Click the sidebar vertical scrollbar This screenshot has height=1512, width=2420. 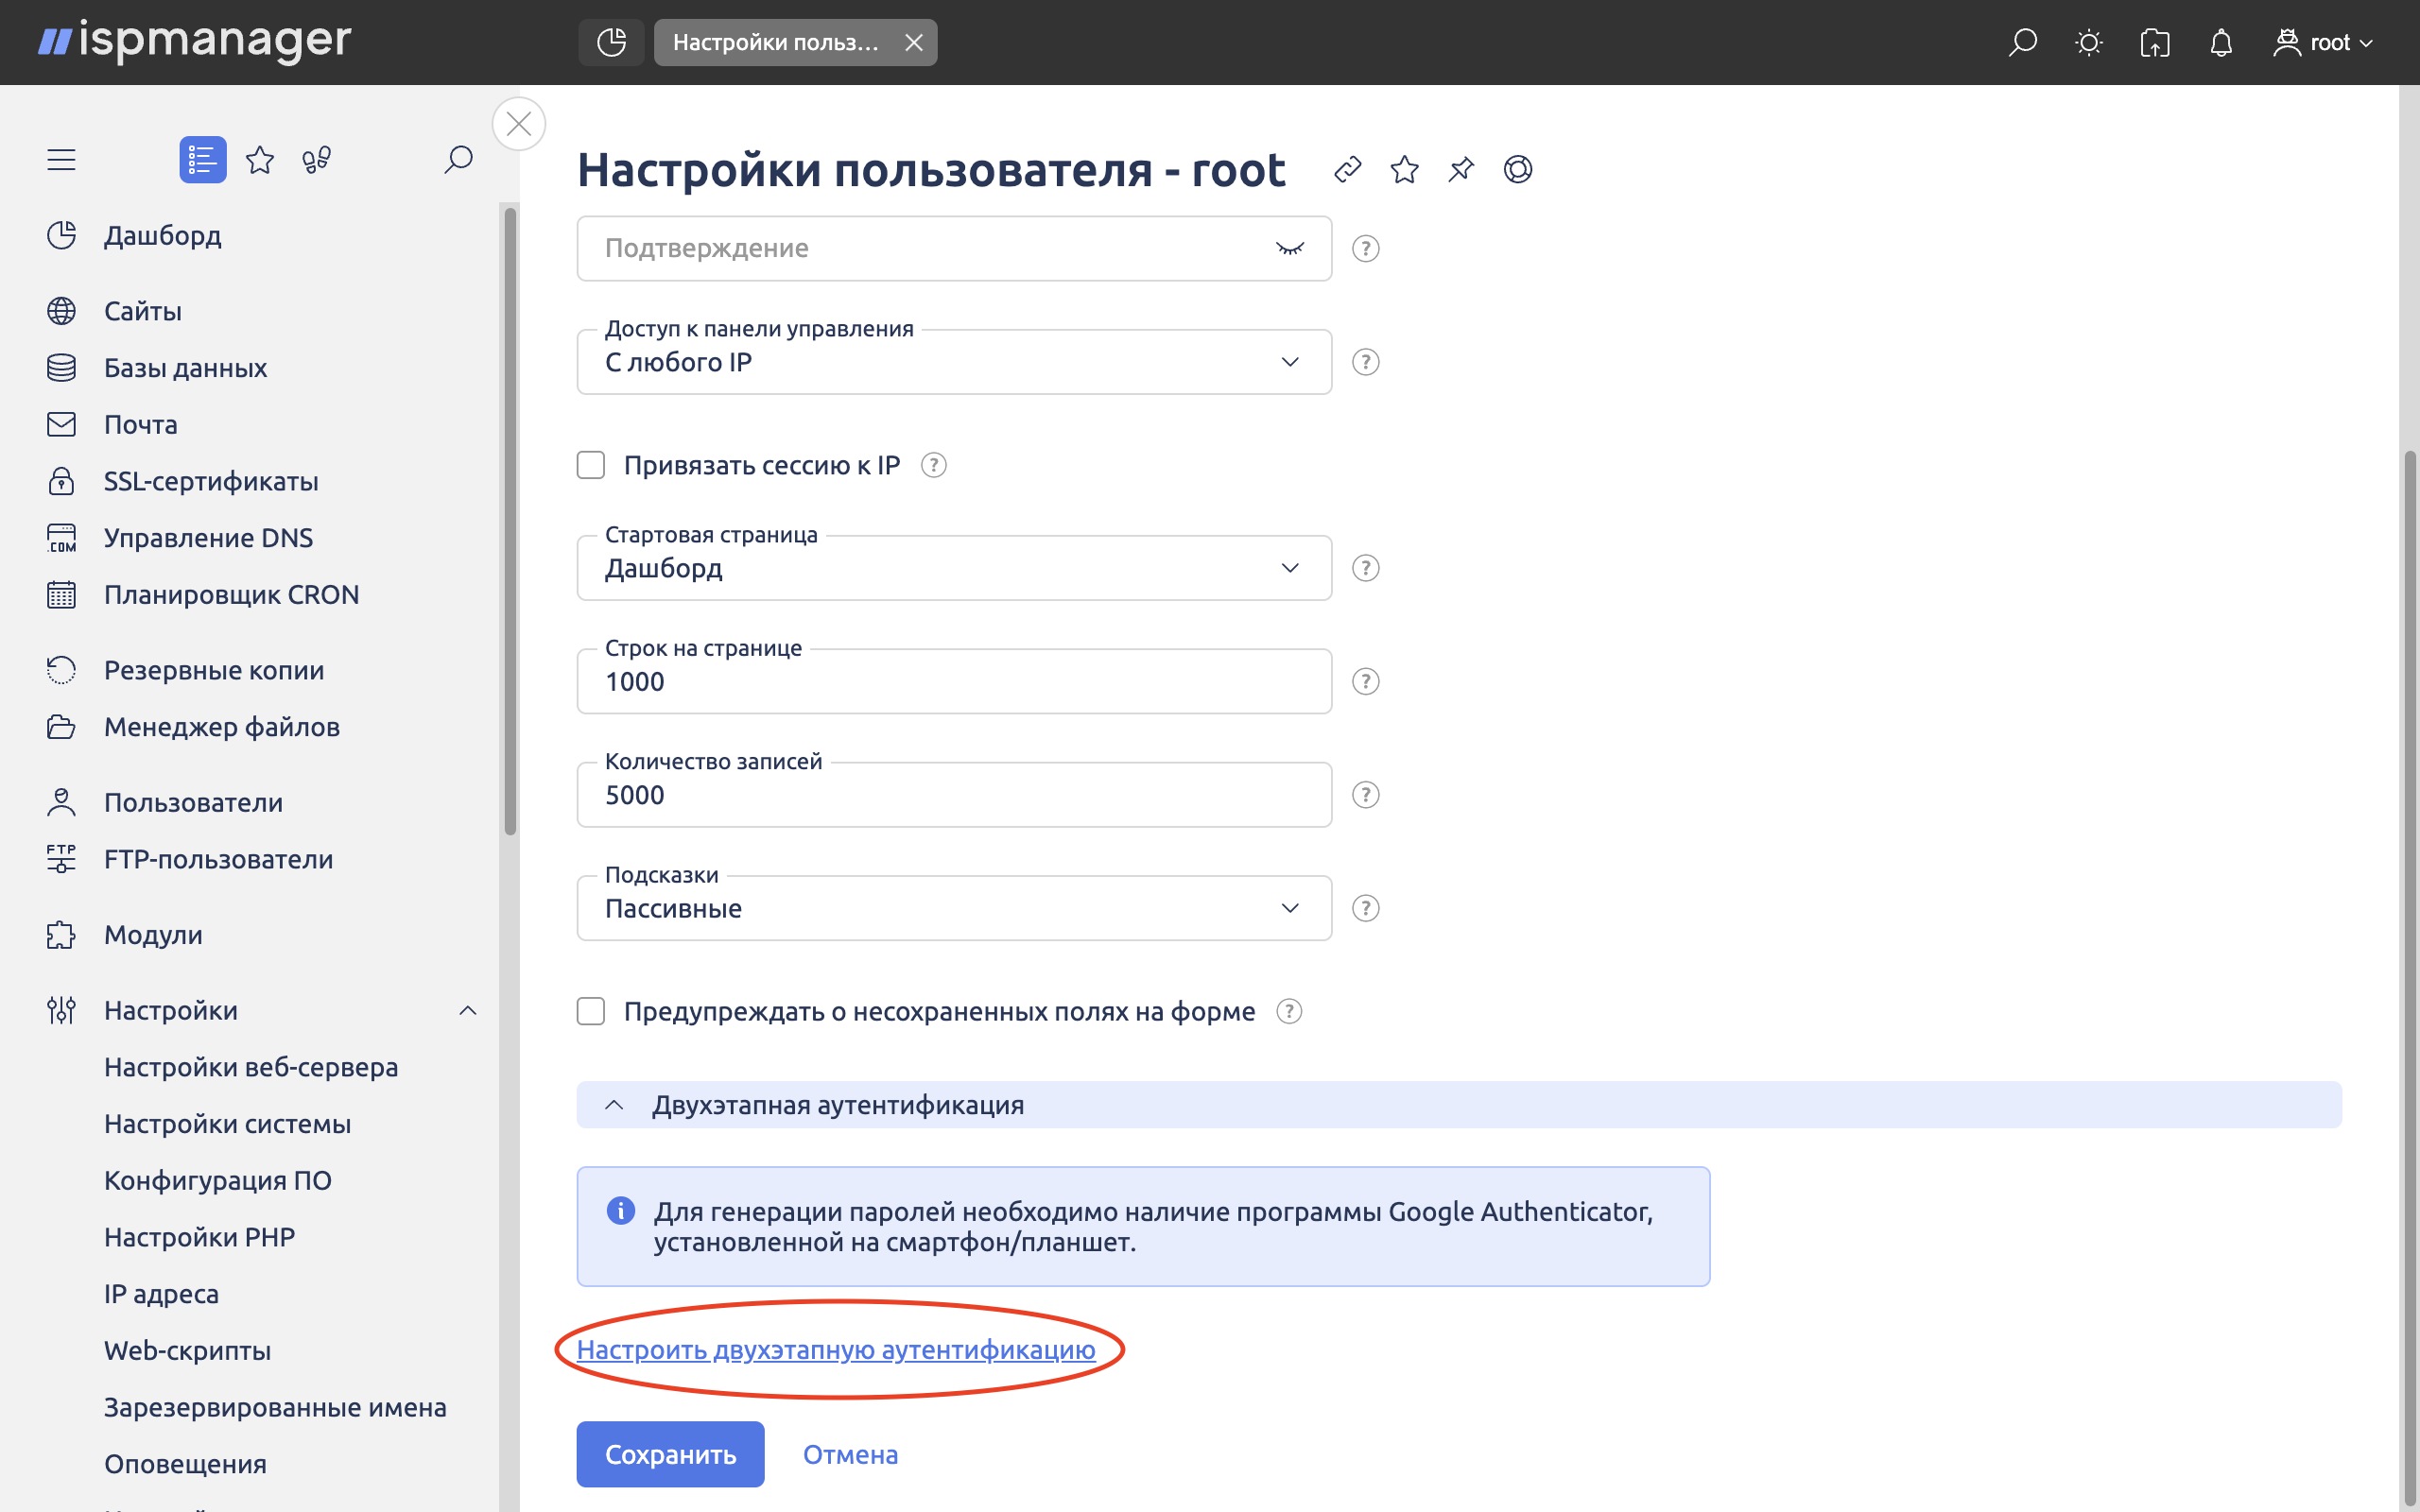(511, 520)
